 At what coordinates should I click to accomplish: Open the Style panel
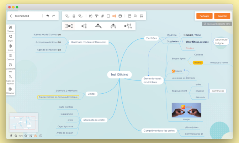point(10,38)
